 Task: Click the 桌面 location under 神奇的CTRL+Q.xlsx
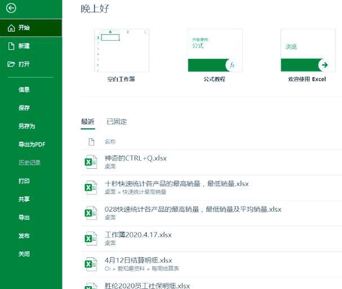click(110, 167)
